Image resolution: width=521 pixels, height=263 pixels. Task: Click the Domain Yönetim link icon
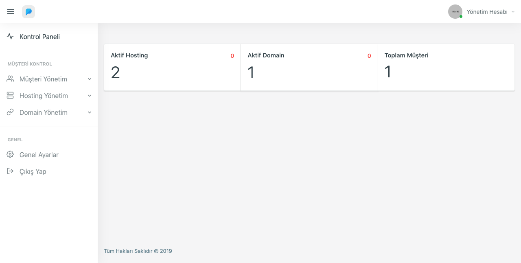point(10,112)
